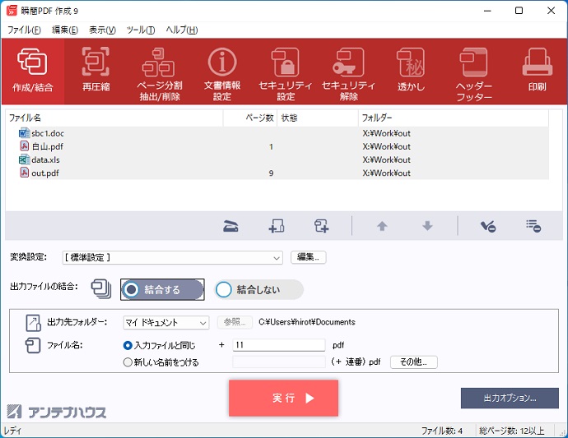
Task: Click the 出力オプション... button
Action: (510, 398)
